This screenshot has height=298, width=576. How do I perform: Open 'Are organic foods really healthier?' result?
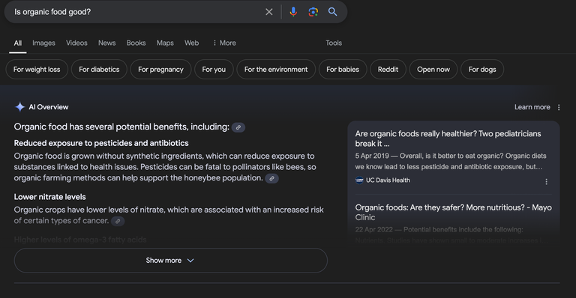[448, 139]
